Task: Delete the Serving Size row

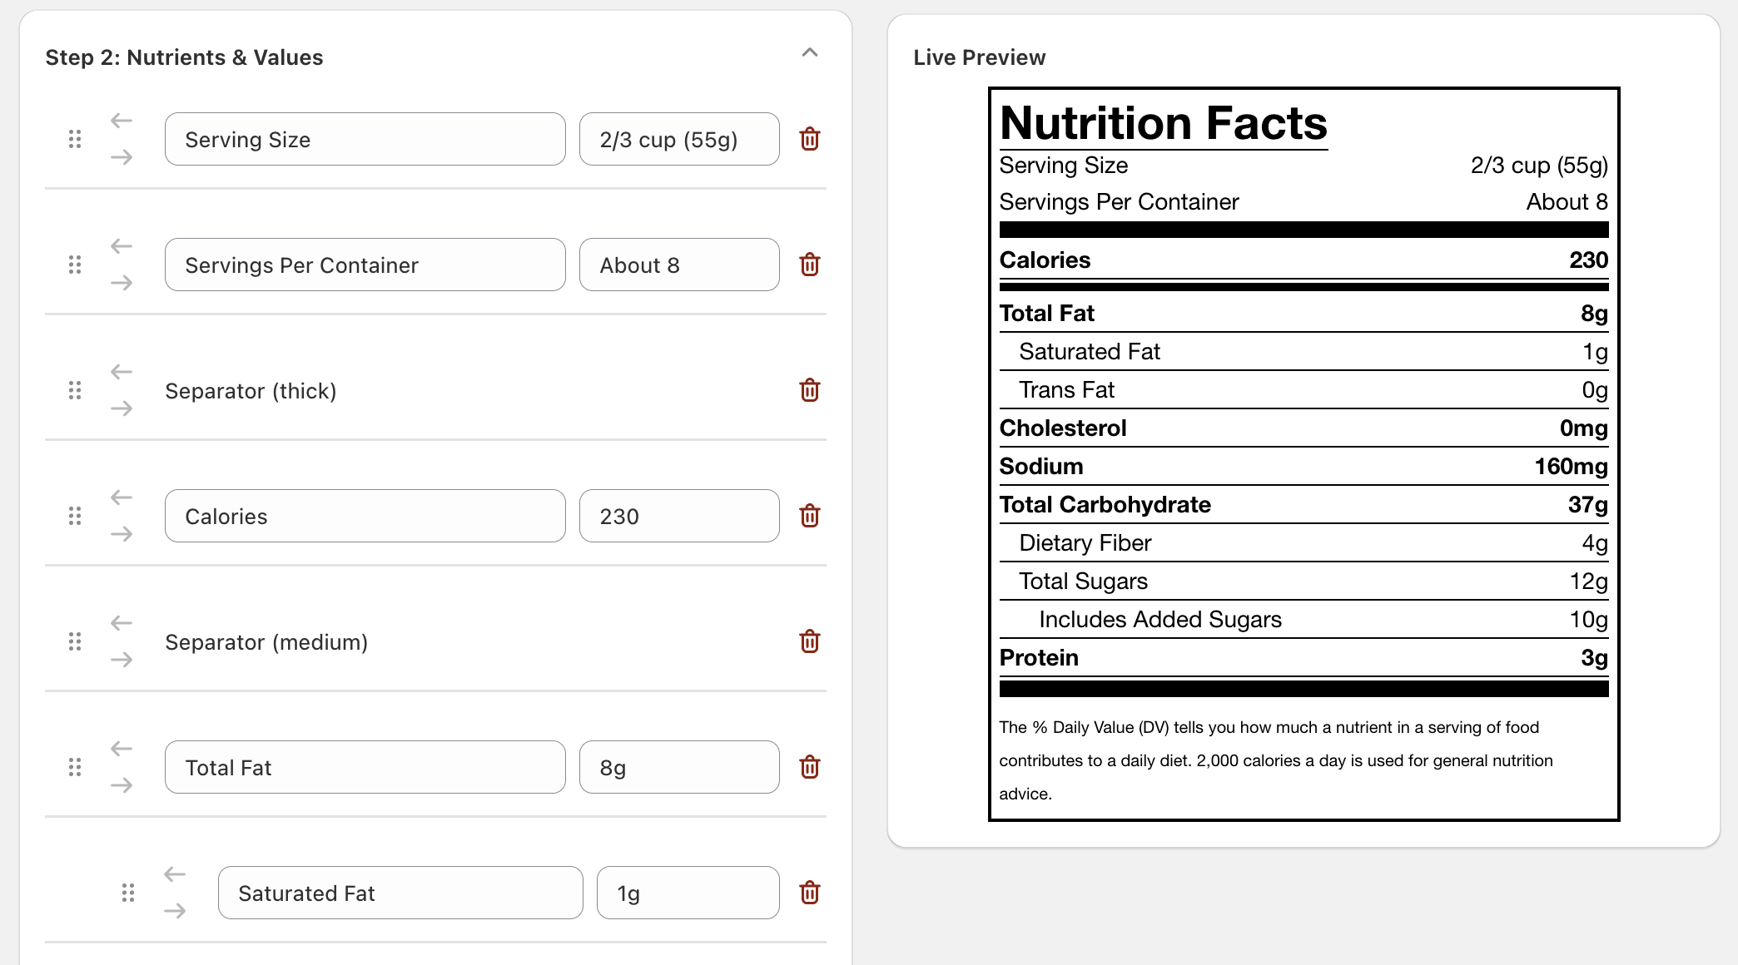Action: pyautogui.click(x=808, y=139)
